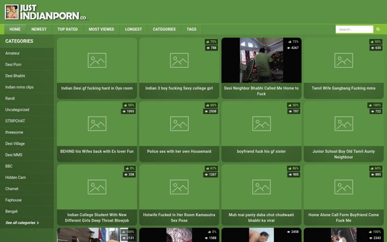Open the Desi MMS category link
Viewport: 387px width, 242px height.
pos(27,155)
